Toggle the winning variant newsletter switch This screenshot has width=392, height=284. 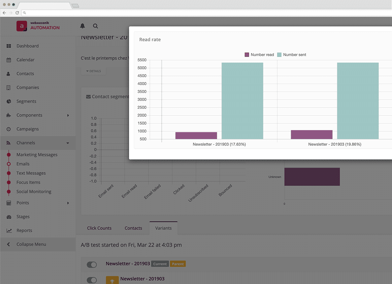(x=92, y=280)
